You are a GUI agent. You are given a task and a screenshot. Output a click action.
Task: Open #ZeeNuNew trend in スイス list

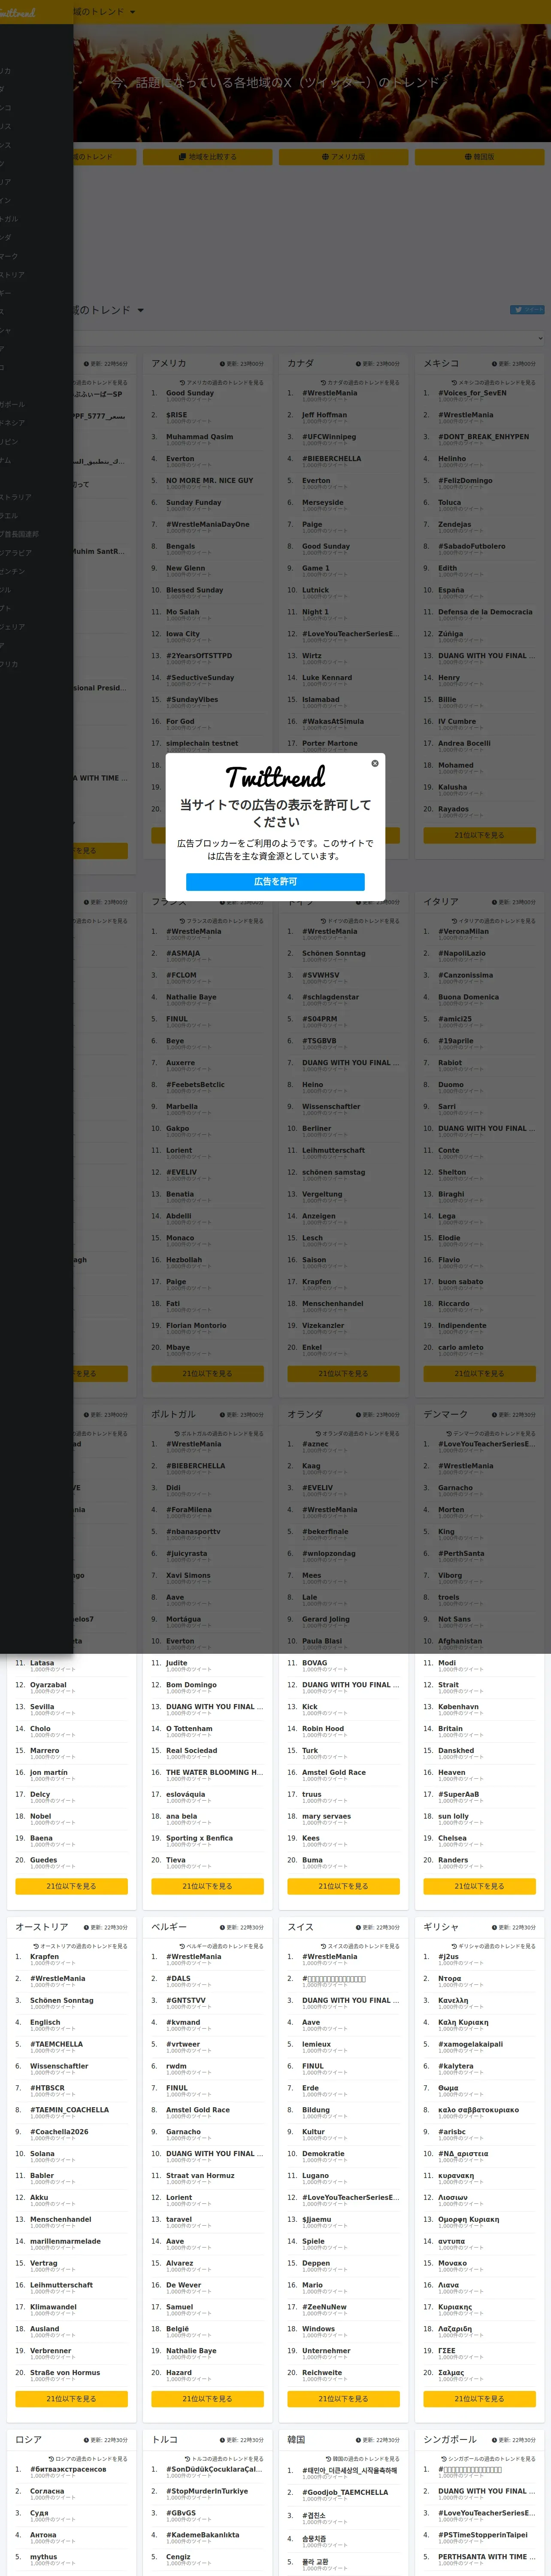[324, 2306]
